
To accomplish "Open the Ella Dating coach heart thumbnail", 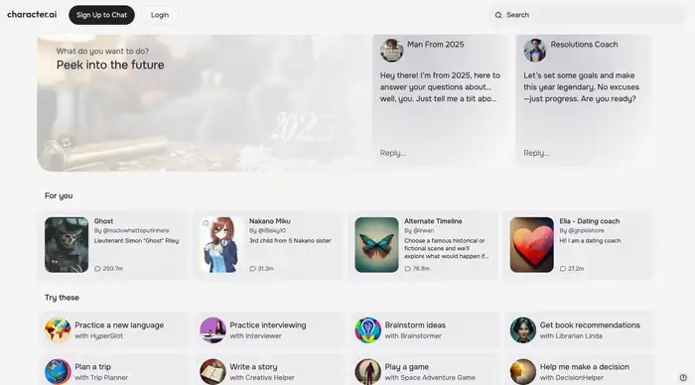I will coord(532,244).
